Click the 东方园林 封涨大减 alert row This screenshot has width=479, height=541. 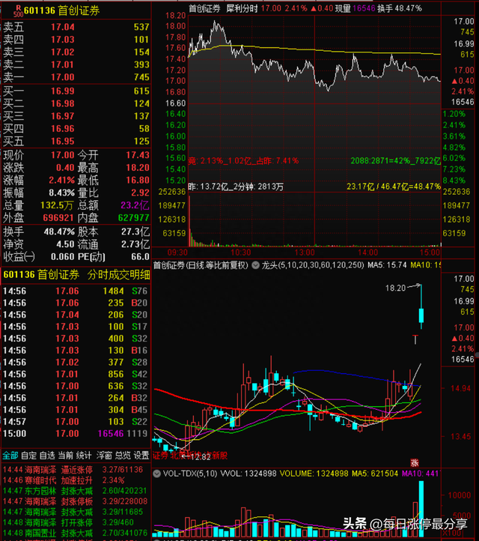pos(75,491)
